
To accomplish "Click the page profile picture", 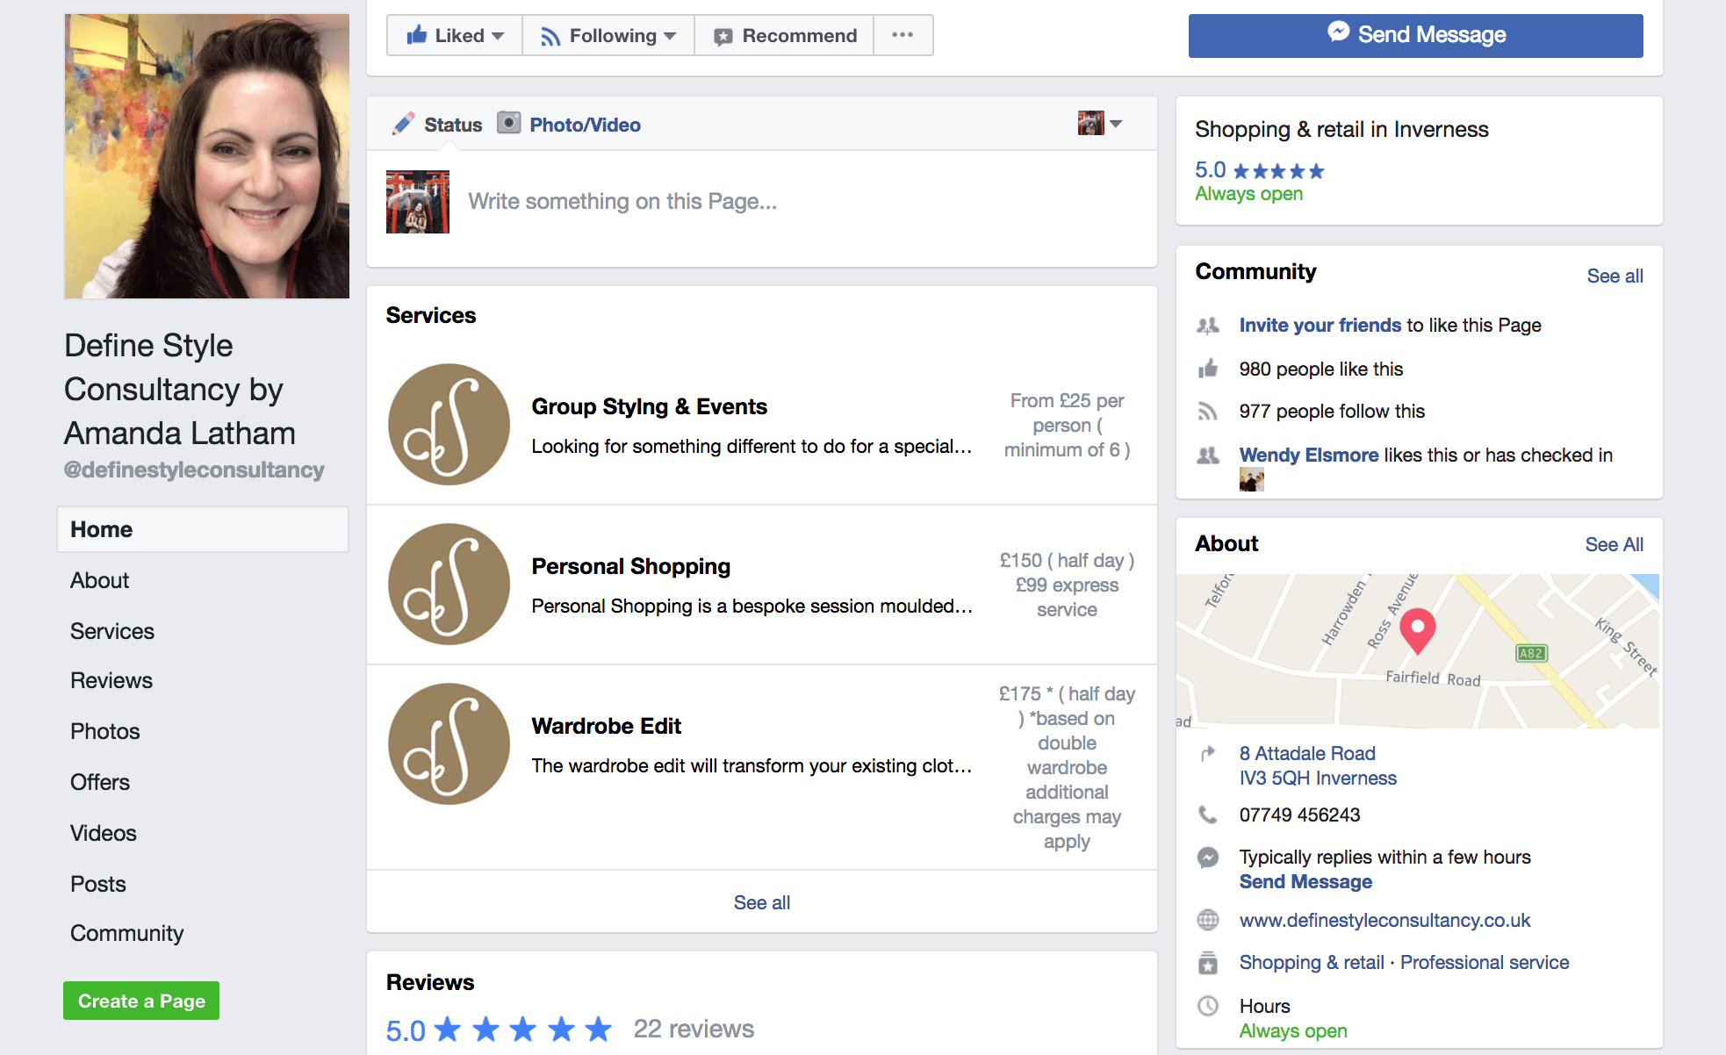I will (x=206, y=156).
